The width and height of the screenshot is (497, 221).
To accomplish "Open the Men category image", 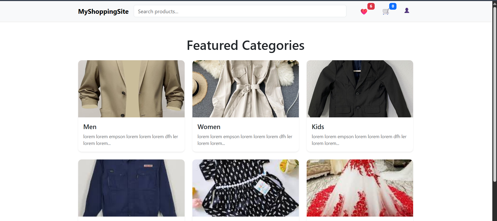I will (x=131, y=89).
